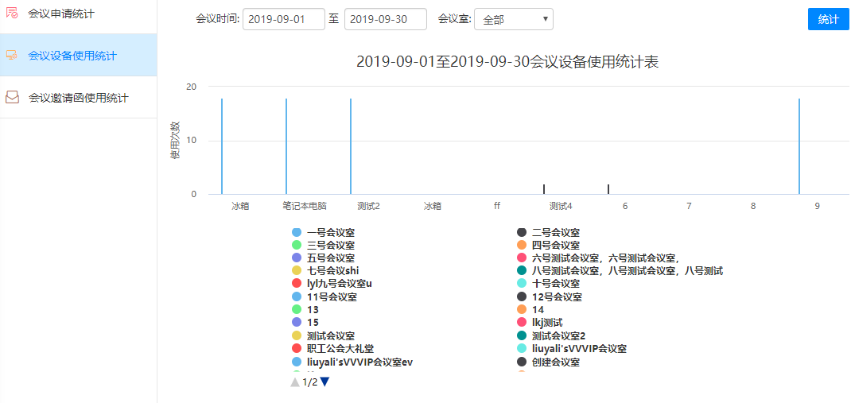The image size is (851, 403).
Task: Click the 会议申请统计 sidebar icon
Action: (x=12, y=14)
